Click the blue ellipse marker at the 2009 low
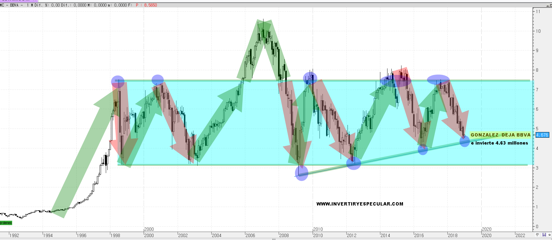 (x=301, y=173)
